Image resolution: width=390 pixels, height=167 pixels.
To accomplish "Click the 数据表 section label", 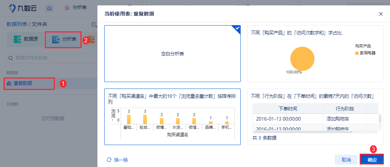I will [12, 73].
